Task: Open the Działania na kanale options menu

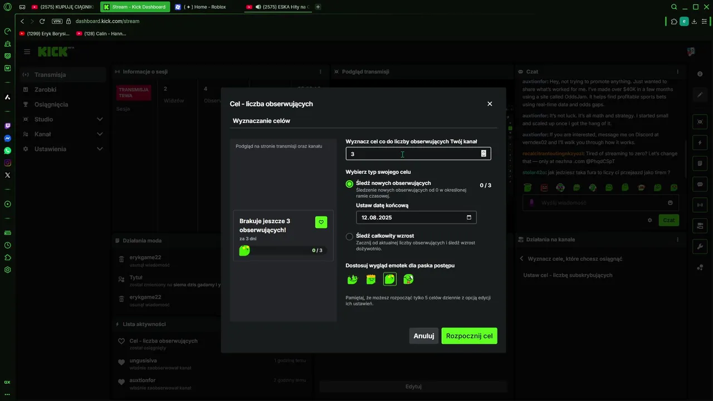Action: pos(677,239)
